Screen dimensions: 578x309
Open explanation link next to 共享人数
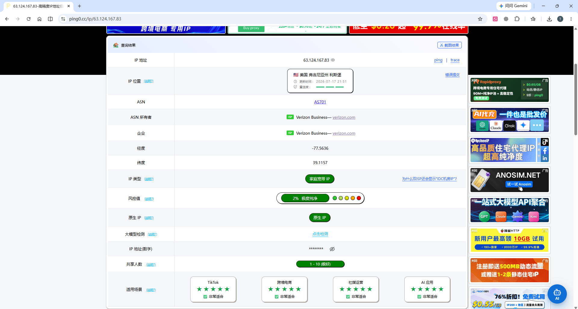[151, 265]
